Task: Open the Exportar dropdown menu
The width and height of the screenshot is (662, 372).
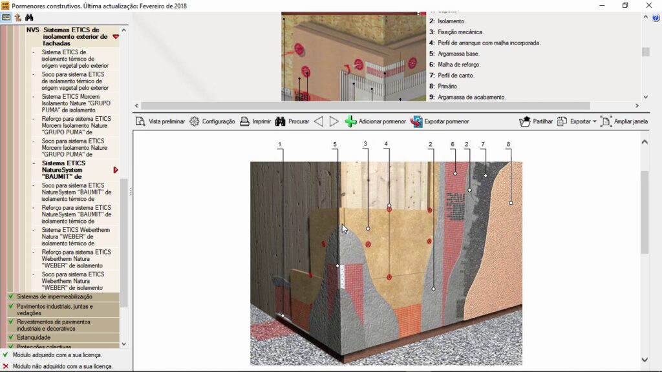Action: click(x=577, y=121)
